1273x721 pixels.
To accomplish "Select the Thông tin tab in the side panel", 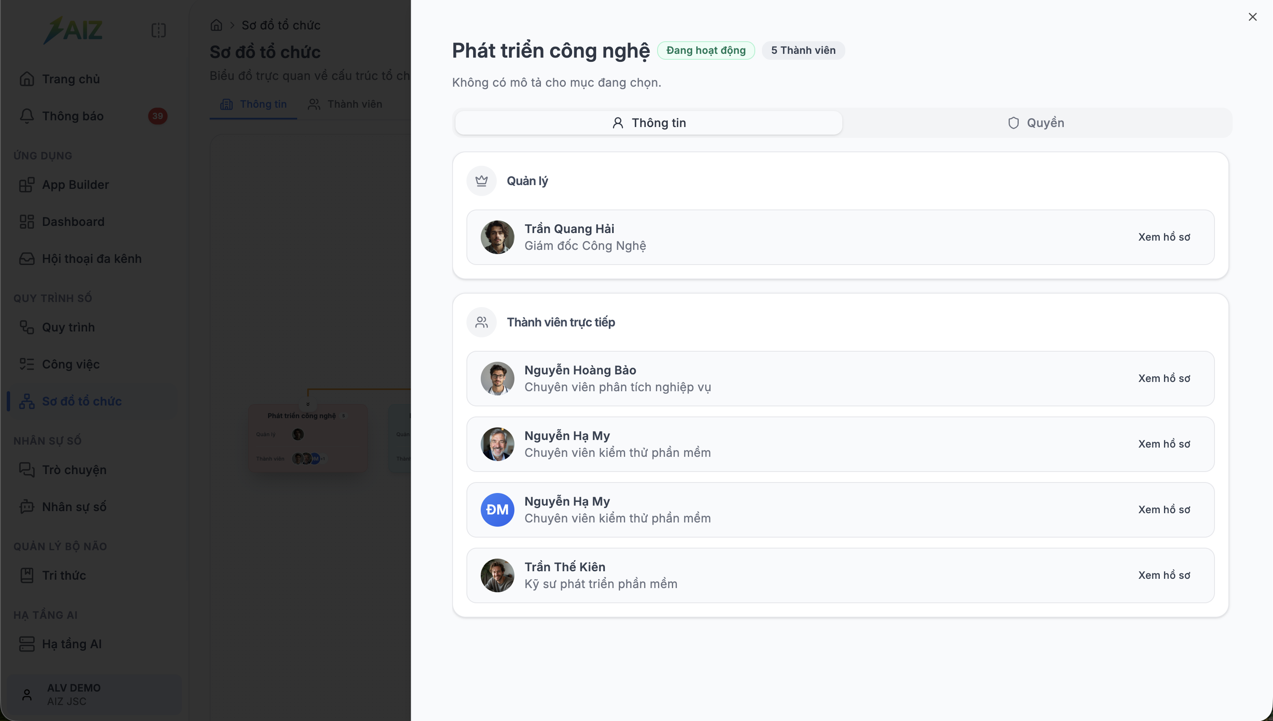I will [649, 123].
